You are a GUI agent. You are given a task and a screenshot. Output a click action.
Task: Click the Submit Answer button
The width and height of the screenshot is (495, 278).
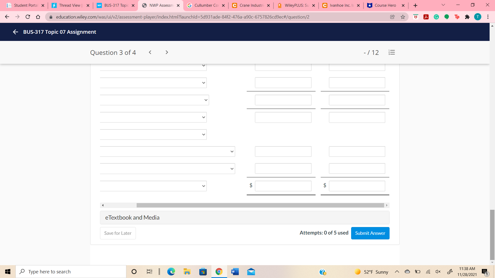[x=370, y=233]
